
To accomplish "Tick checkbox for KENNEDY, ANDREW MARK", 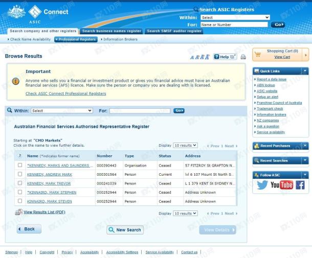I will pos(20,174).
